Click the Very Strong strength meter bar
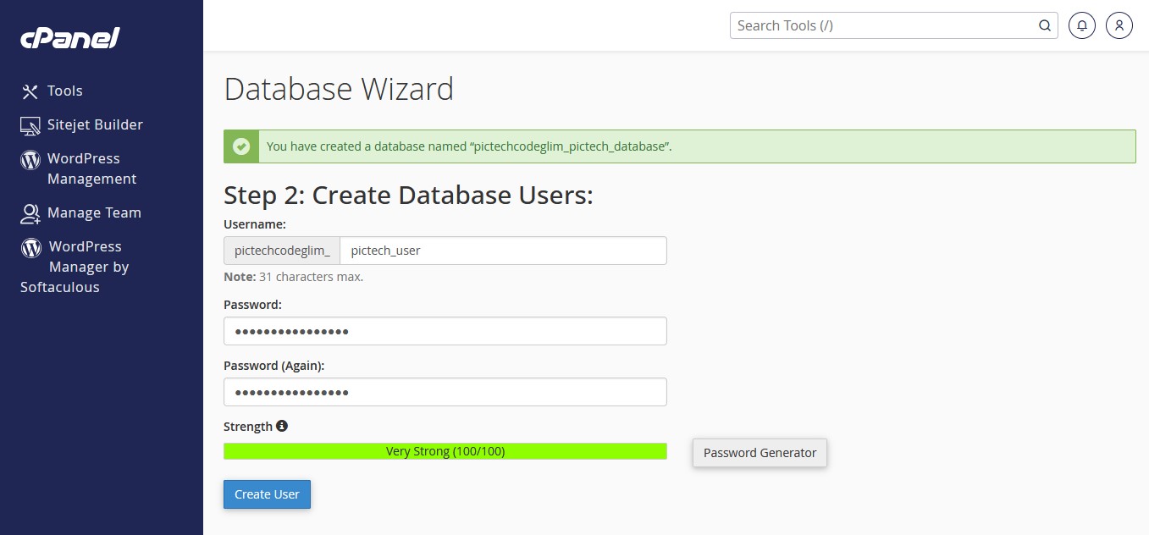Viewport: 1149px width, 535px height. point(445,451)
